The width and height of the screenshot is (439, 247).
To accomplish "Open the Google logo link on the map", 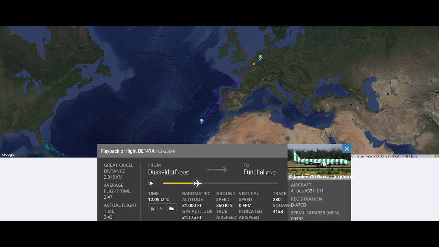I will [8, 155].
